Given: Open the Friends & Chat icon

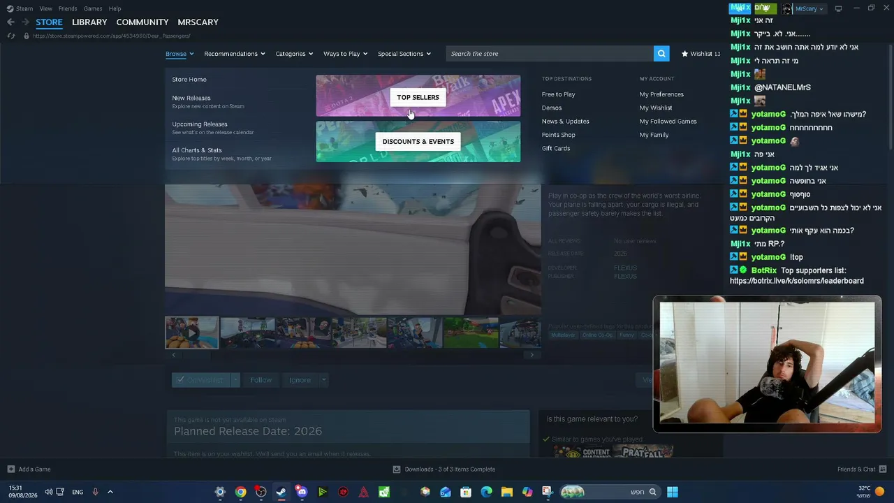Looking at the screenshot, I should click(x=883, y=469).
